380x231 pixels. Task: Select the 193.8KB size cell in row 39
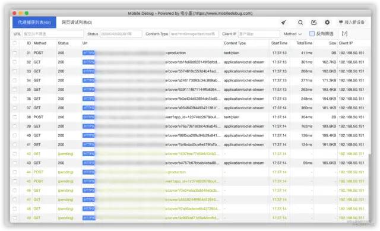point(329,126)
